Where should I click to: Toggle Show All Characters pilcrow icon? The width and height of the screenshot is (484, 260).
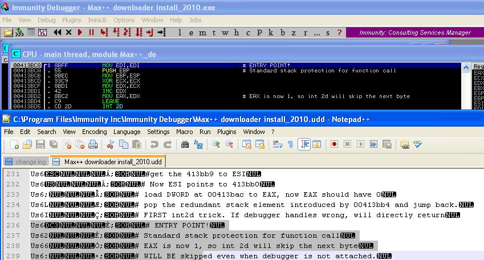tap(291, 144)
